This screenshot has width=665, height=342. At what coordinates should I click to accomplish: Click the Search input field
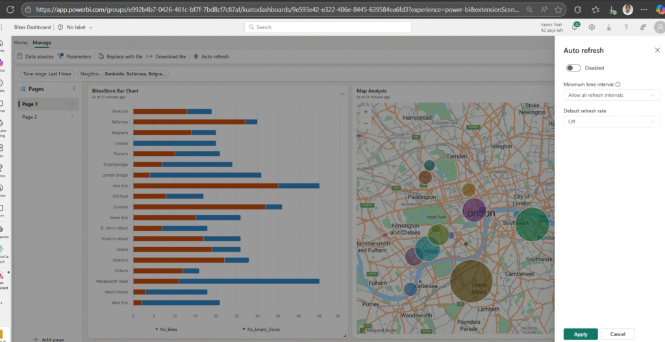pyautogui.click(x=328, y=27)
